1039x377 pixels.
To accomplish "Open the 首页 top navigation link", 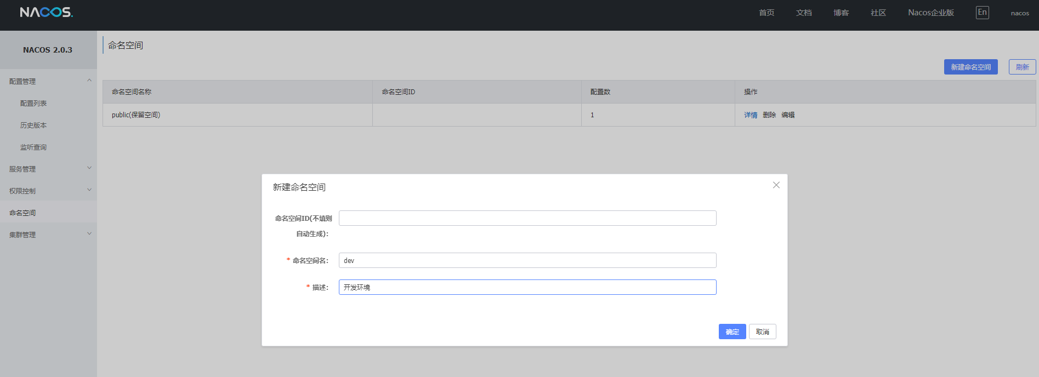I will click(767, 13).
